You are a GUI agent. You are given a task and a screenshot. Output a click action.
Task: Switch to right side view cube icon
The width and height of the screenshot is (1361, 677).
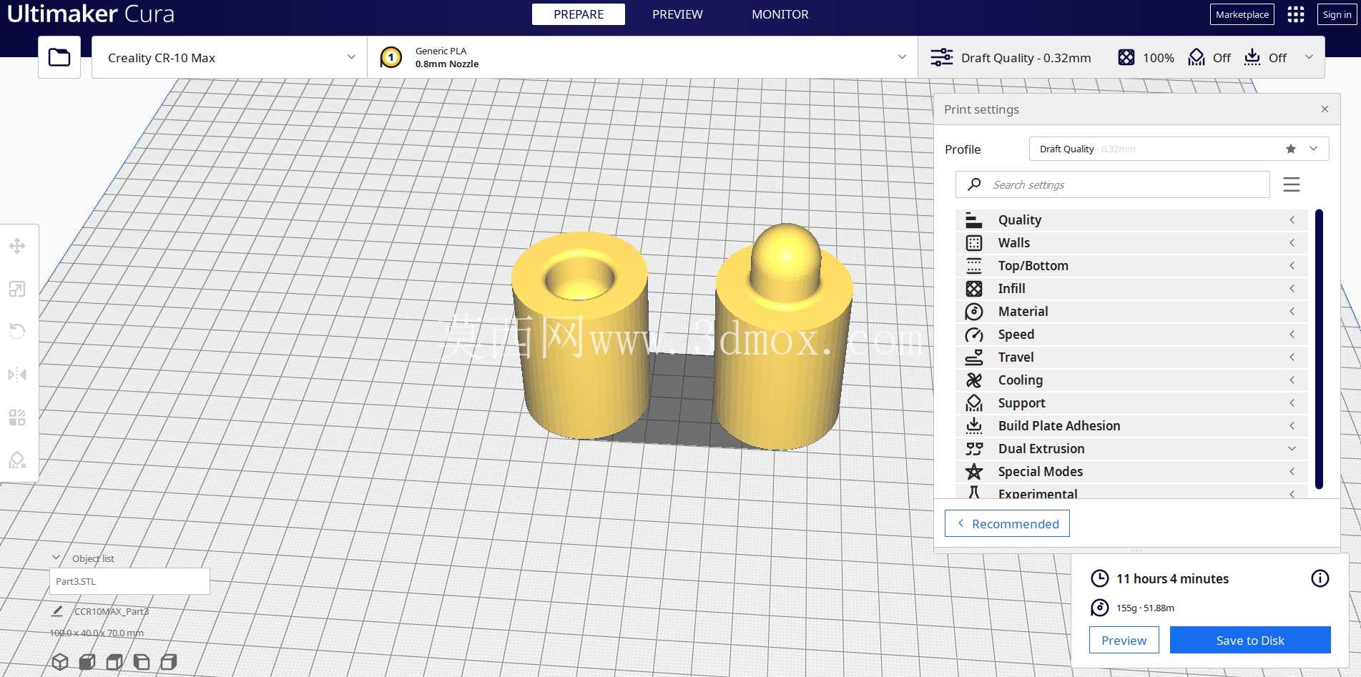coord(169,662)
